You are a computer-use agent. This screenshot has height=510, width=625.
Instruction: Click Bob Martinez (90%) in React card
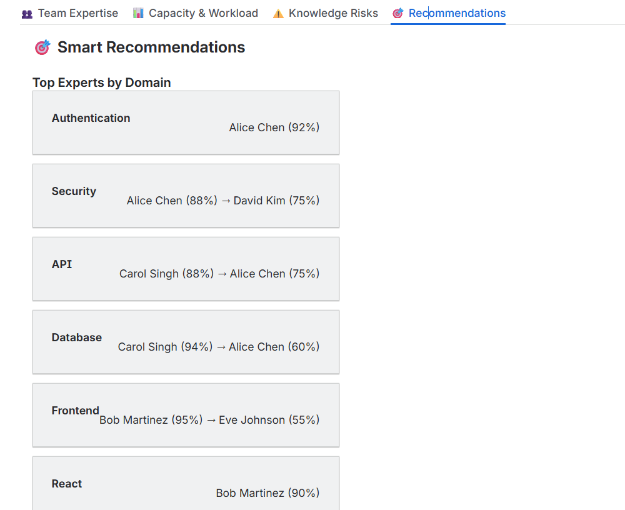(267, 493)
